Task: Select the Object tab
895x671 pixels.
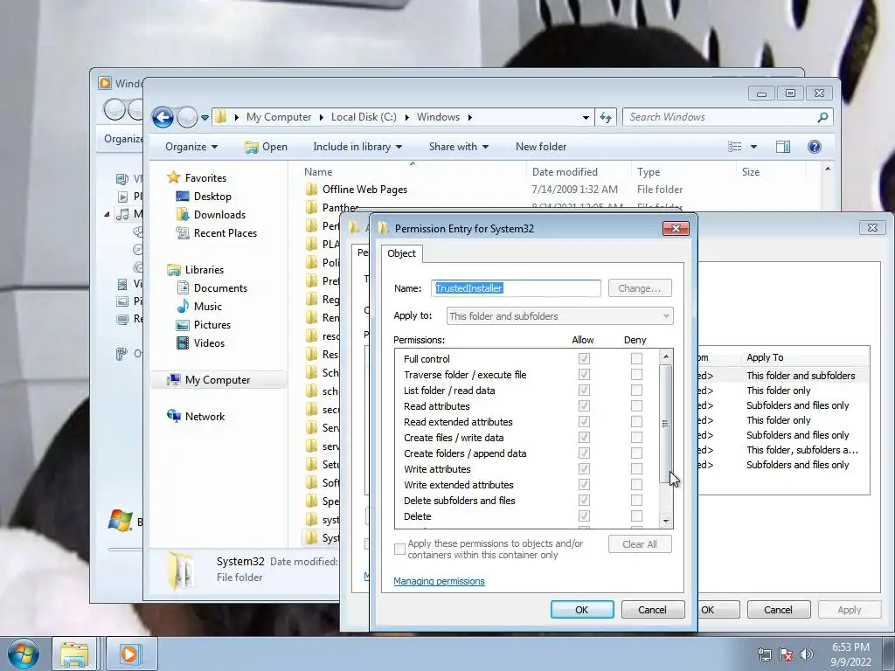Action: [401, 253]
